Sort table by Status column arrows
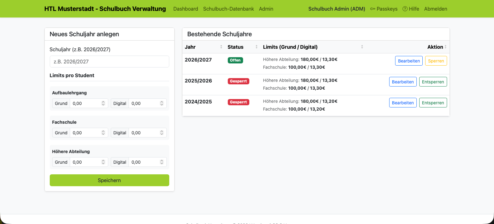The image size is (494, 224). pyautogui.click(x=257, y=47)
